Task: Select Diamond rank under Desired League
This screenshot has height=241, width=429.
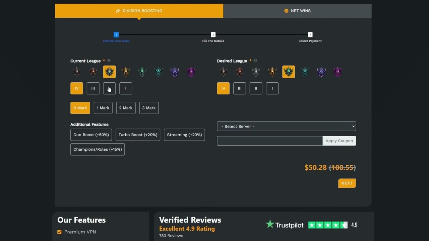Action: (x=321, y=72)
